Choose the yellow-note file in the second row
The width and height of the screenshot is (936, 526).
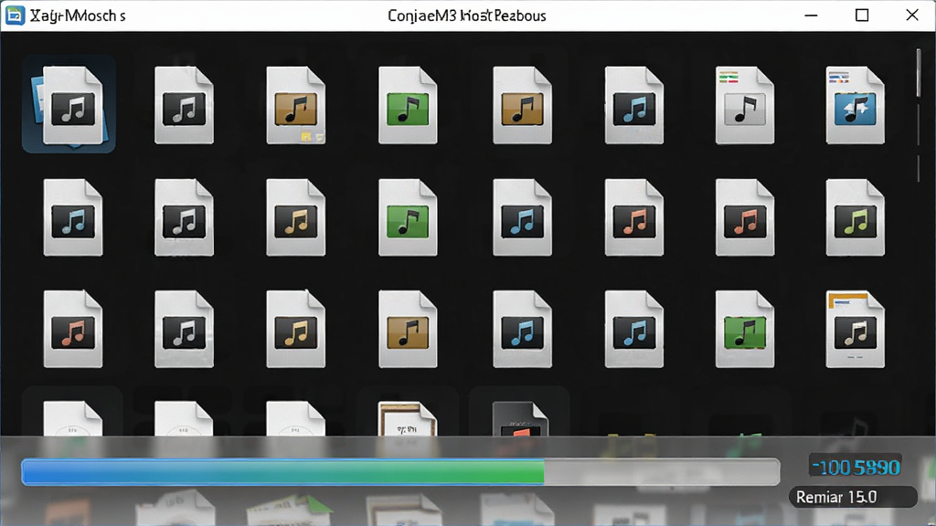tap(296, 217)
